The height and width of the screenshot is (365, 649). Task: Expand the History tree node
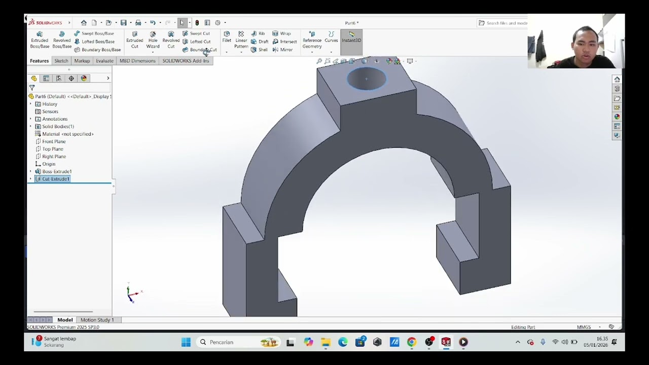(30, 104)
